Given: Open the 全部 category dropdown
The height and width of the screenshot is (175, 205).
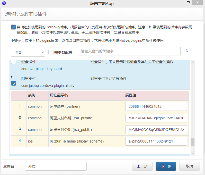Looking at the screenshot, I should pyautogui.click(x=28, y=52).
